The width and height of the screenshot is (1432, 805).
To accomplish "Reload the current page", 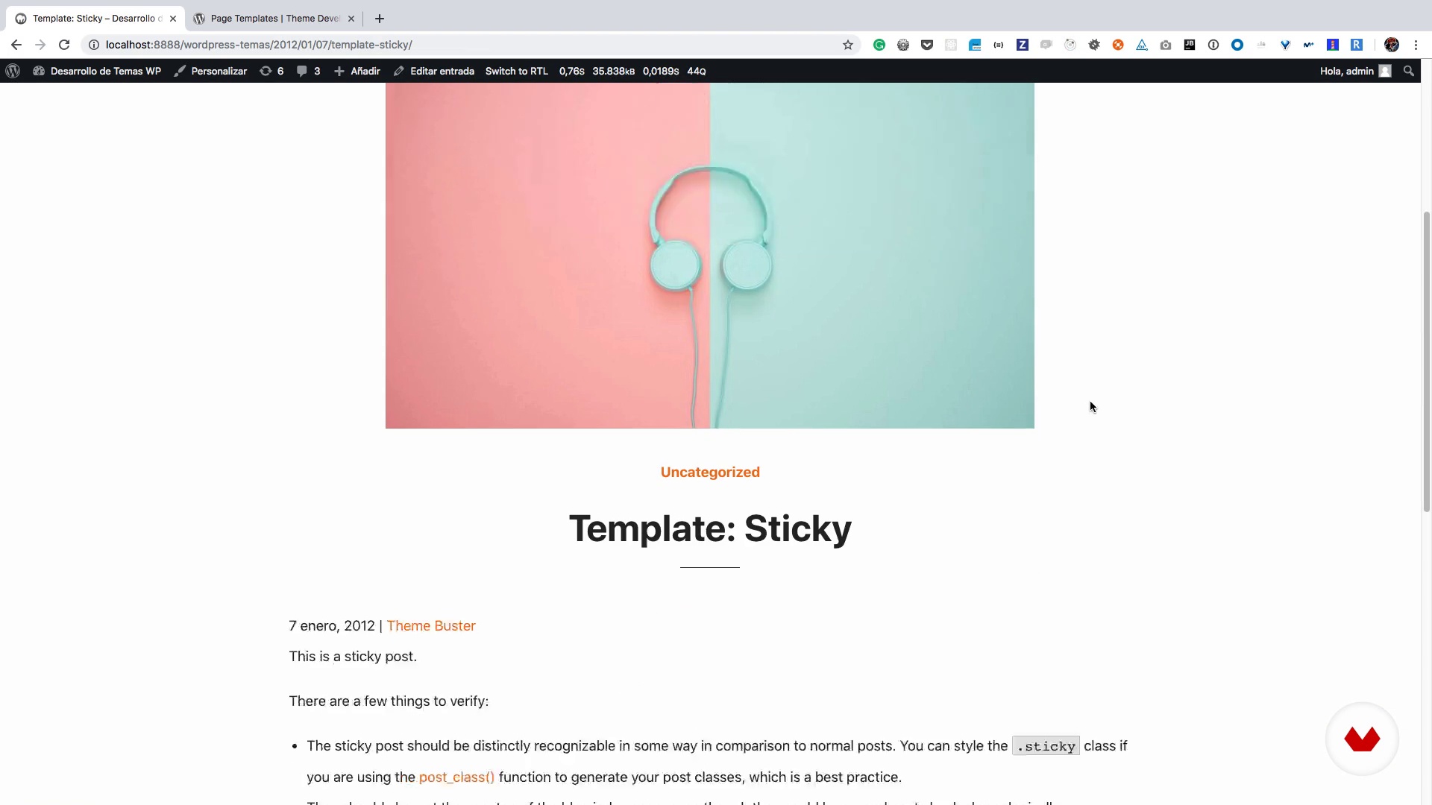I will [x=64, y=45].
